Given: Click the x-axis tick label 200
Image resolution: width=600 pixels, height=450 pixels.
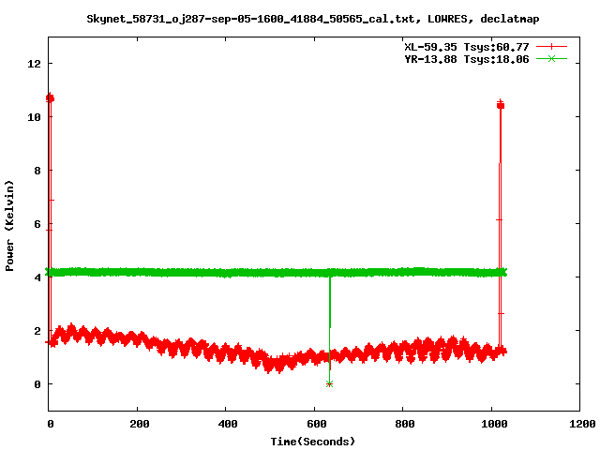Looking at the screenshot, I should click(x=140, y=424).
